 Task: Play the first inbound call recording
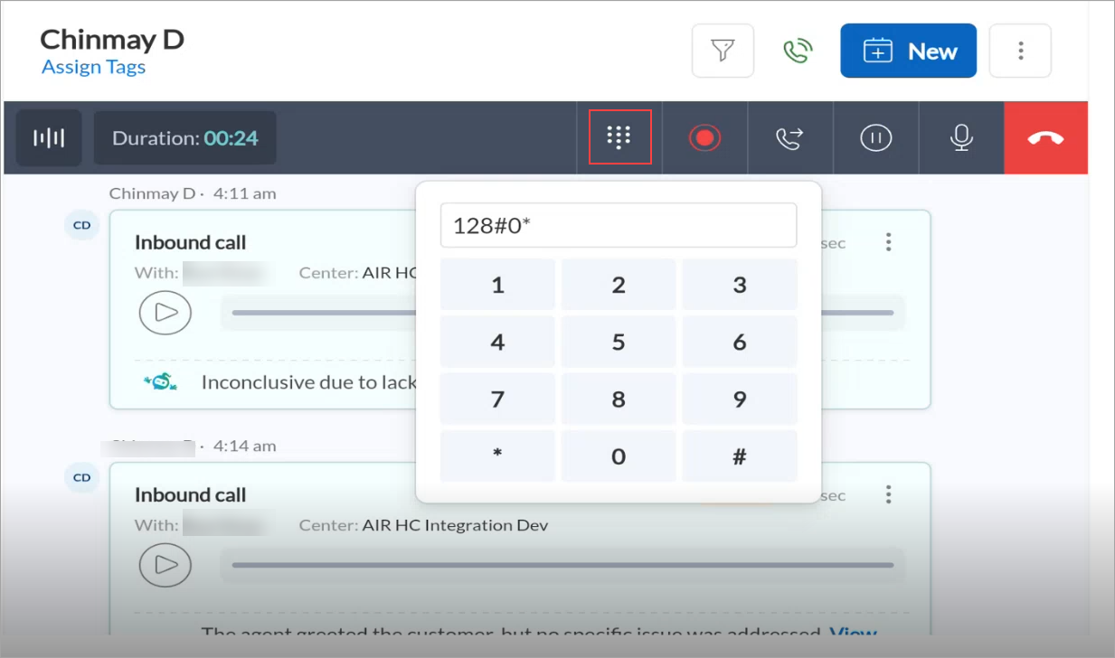tap(165, 313)
